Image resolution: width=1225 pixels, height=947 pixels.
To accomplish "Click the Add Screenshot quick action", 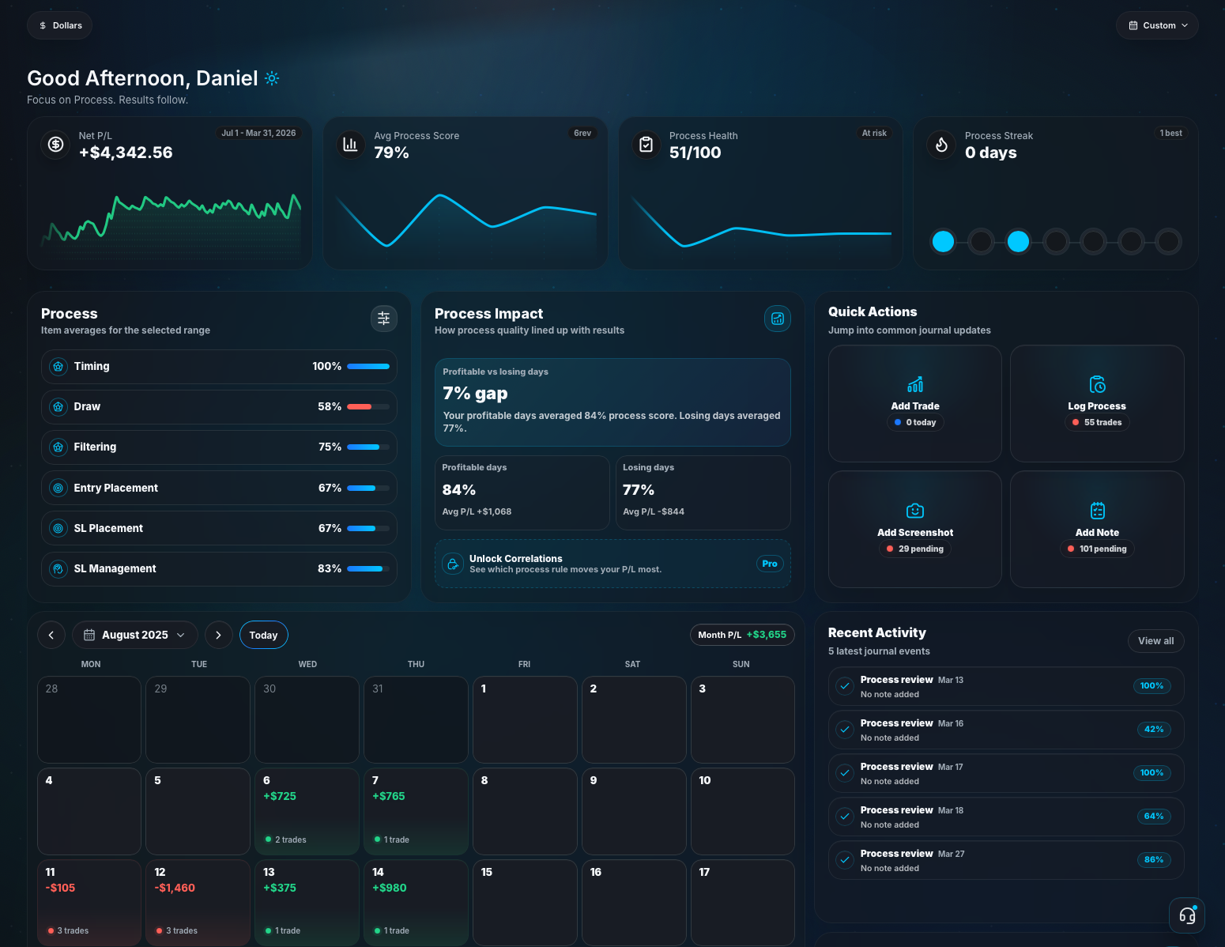I will pos(915,530).
